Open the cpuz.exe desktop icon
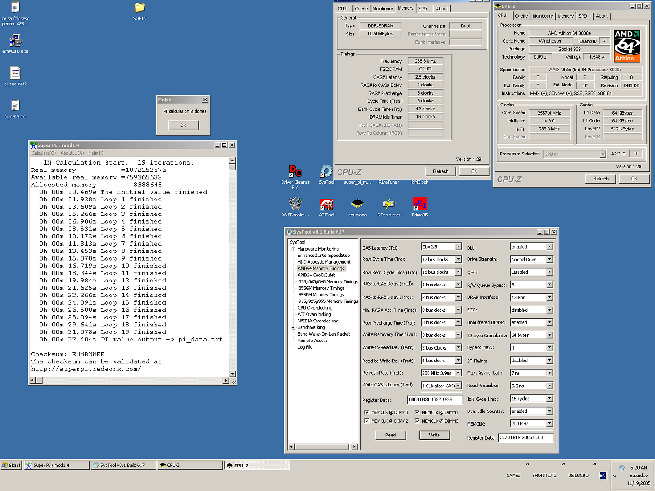655x491 pixels. 357,204
